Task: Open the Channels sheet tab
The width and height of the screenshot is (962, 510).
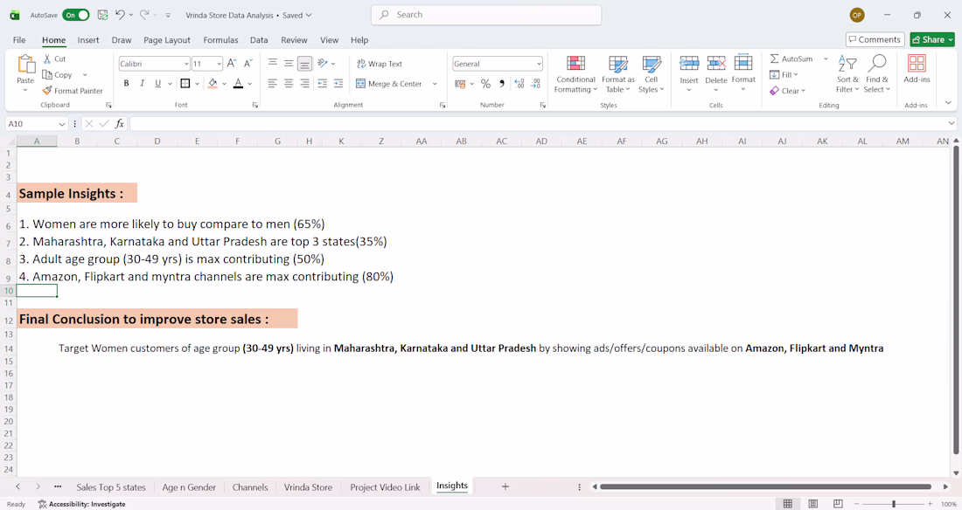Action: pos(250,487)
